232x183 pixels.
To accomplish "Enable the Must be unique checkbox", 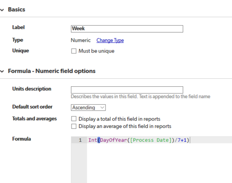I will coord(74,51).
